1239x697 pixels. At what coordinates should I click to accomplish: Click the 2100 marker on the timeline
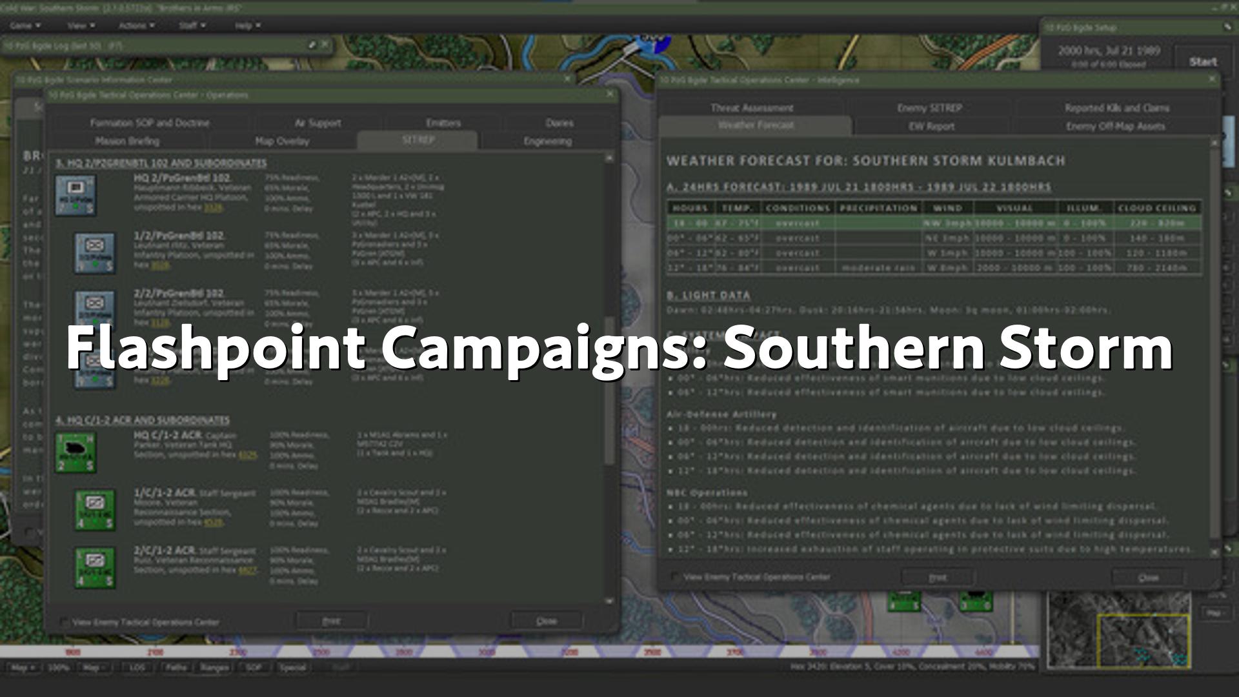click(155, 652)
